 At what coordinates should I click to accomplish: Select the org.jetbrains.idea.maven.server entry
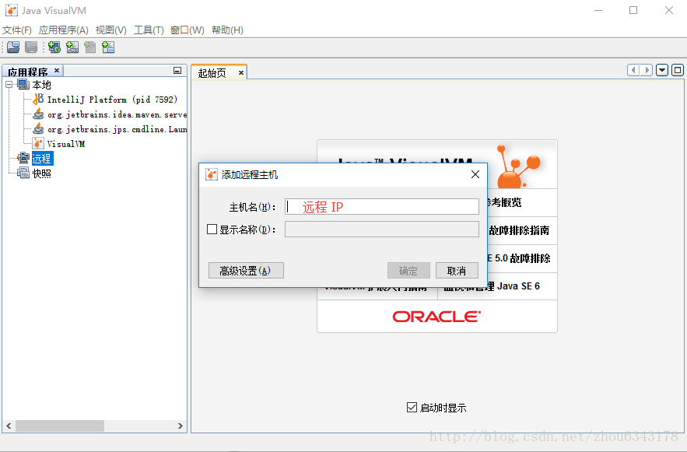pos(117,114)
